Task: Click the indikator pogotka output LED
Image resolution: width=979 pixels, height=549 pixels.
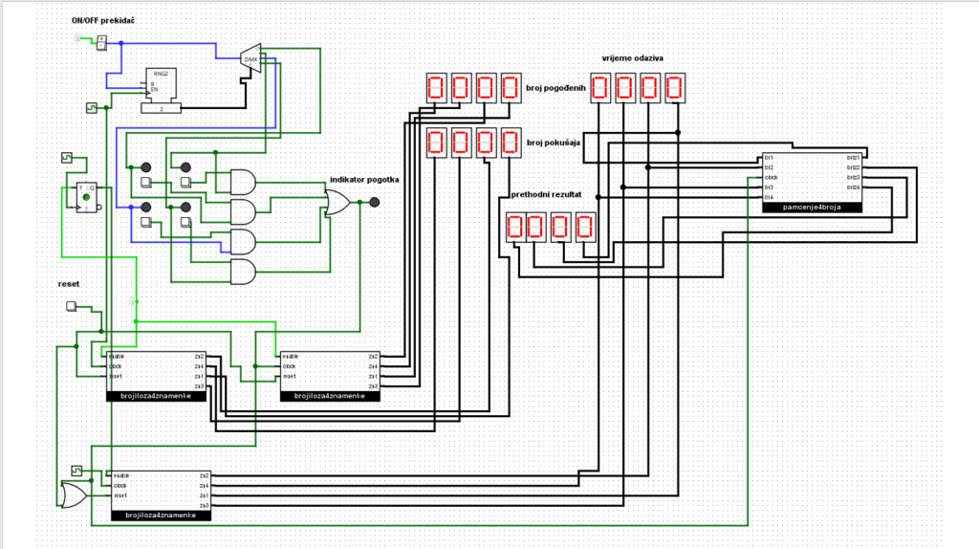Action: coord(375,202)
